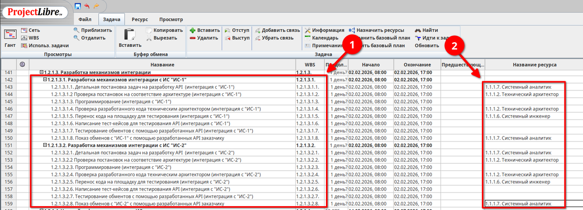
Task: Click the Системный аналитик resource in row 159
Action: 518,204
